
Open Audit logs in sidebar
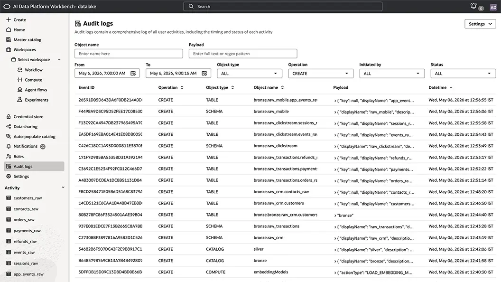pyautogui.click(x=34, y=166)
